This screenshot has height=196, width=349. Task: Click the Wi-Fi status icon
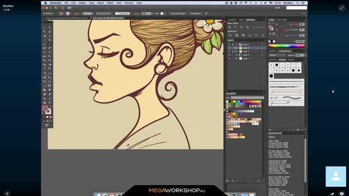[x=246, y=3]
